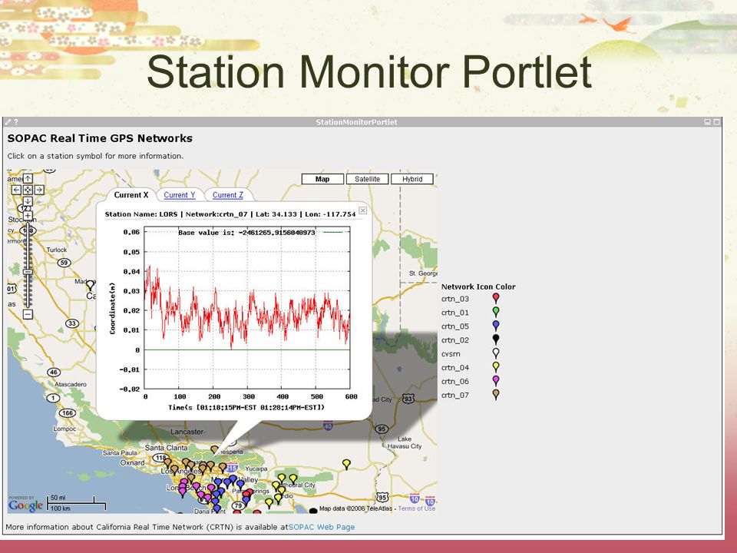Click the white cvsrn legend pin
The height and width of the screenshot is (553, 737).
coord(496,353)
